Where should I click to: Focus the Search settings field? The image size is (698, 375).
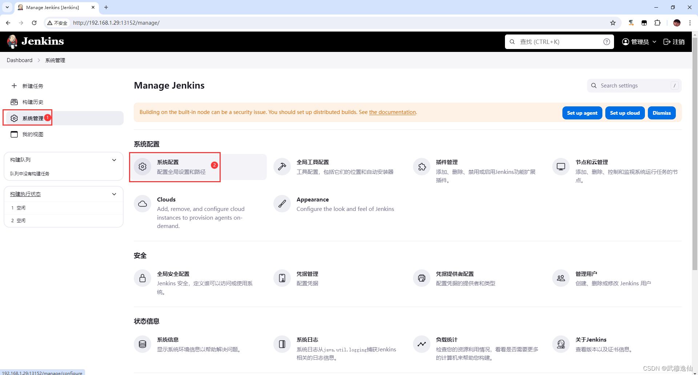pos(634,86)
